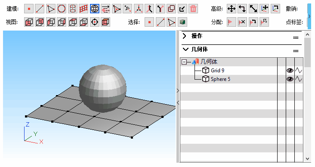Hide Grid 9 using its eye icon
This screenshot has width=315, height=167.
coord(290,70)
